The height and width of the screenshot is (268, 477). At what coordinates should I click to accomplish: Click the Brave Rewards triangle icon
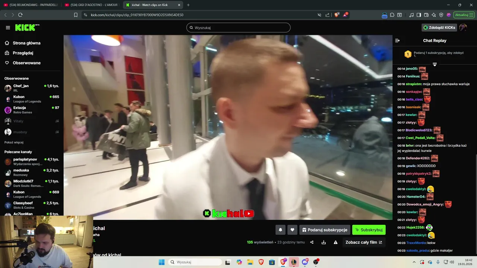pyautogui.click(x=345, y=15)
